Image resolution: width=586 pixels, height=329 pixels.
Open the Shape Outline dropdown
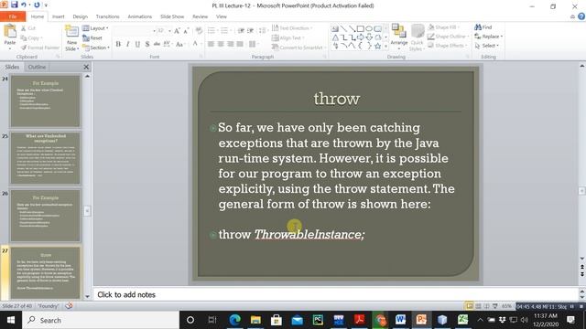tap(448, 37)
